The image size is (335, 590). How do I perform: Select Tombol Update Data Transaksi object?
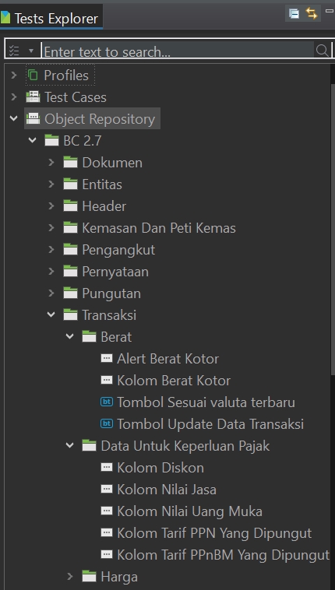[210, 424]
